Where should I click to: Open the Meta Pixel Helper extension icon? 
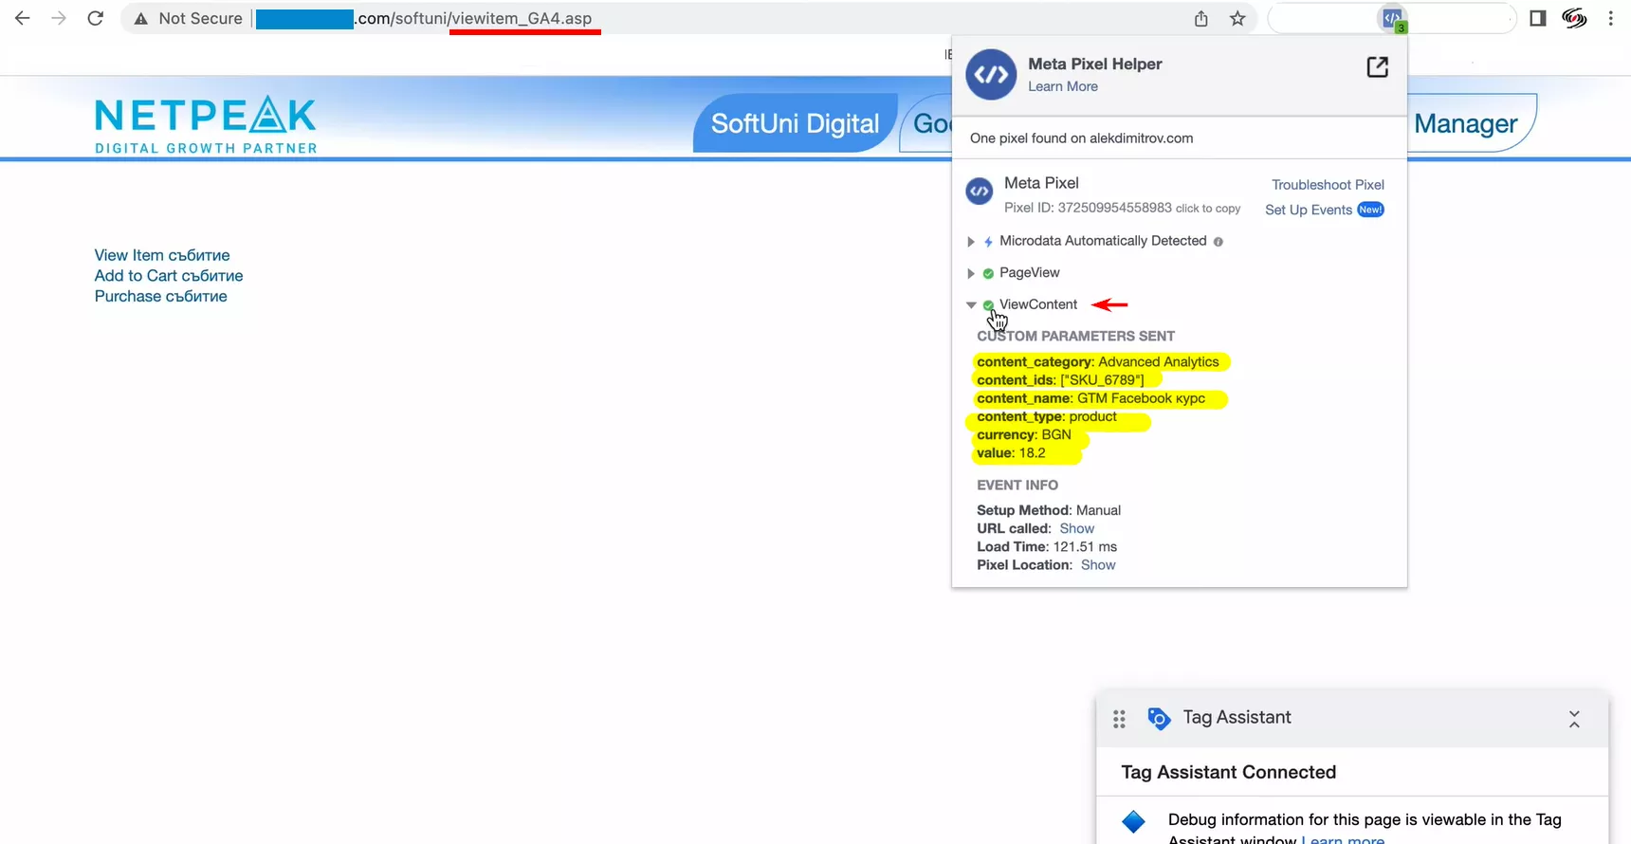(x=1392, y=18)
